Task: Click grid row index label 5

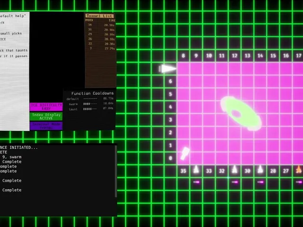Action: 170,94
